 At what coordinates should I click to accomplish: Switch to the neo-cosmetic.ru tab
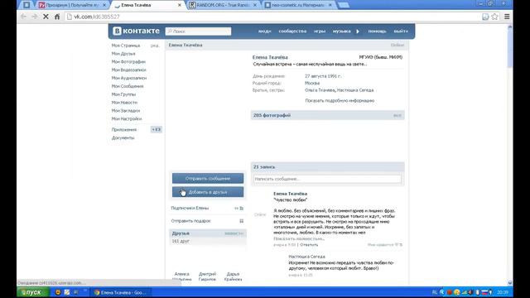coord(298,5)
